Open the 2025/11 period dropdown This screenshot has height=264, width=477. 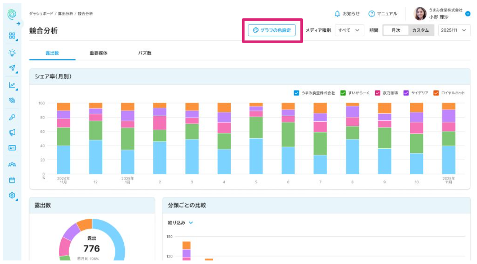point(454,30)
